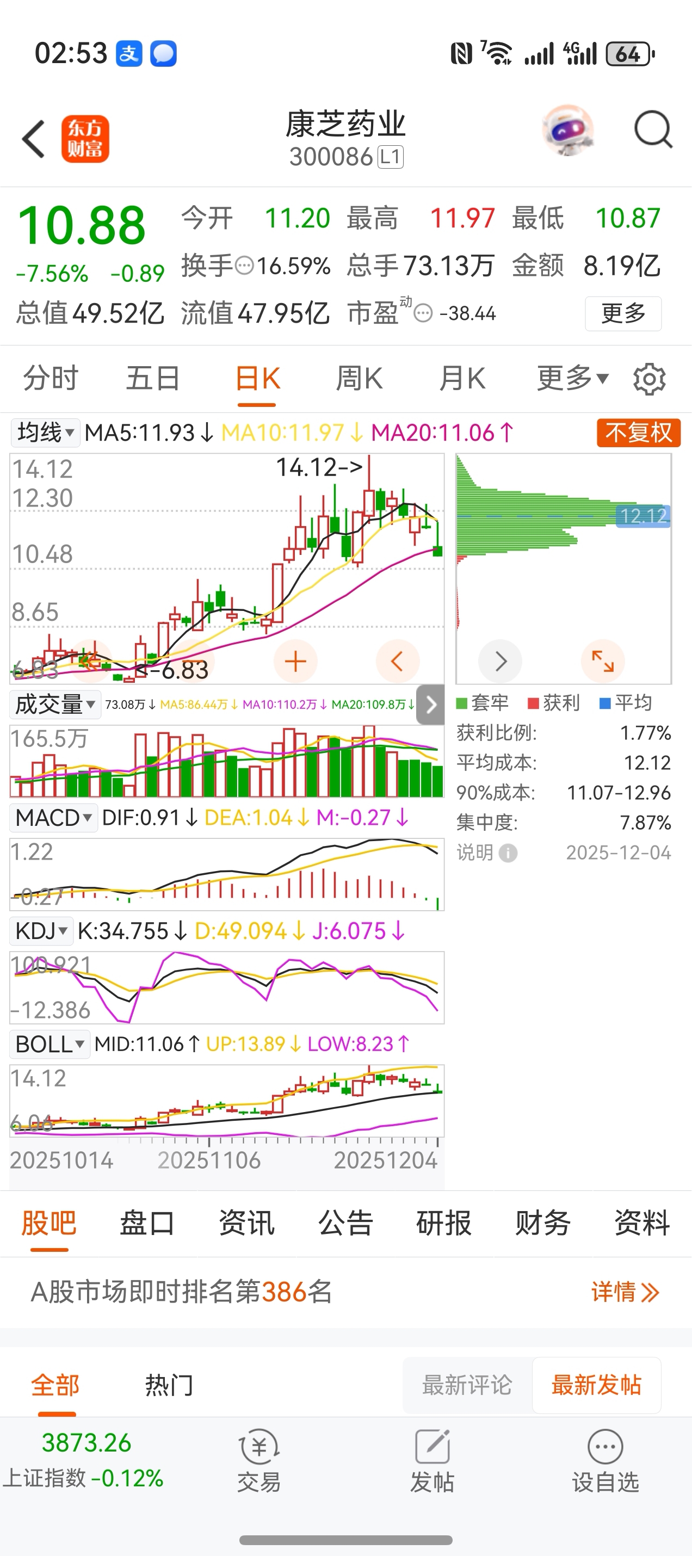
Task: Switch to 周K chart tab
Action: (359, 379)
